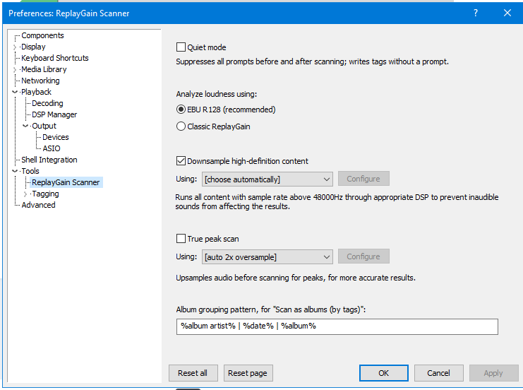The width and height of the screenshot is (523, 390).
Task: Open the DSP Manager page
Action: click(54, 114)
